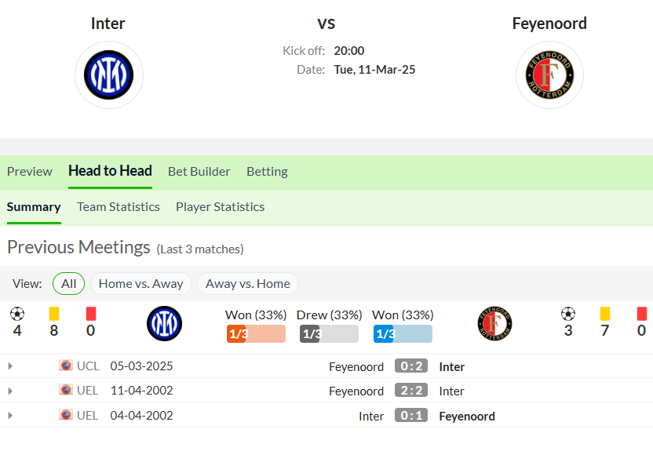Select the Away vs. Home view filter
This screenshot has width=653, height=473.
click(248, 283)
